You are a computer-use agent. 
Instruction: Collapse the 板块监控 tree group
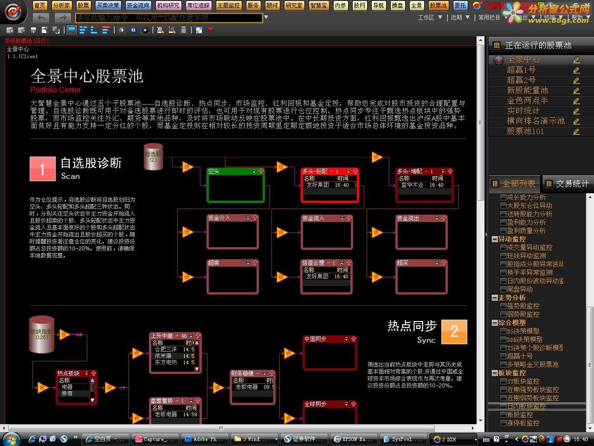click(495, 373)
